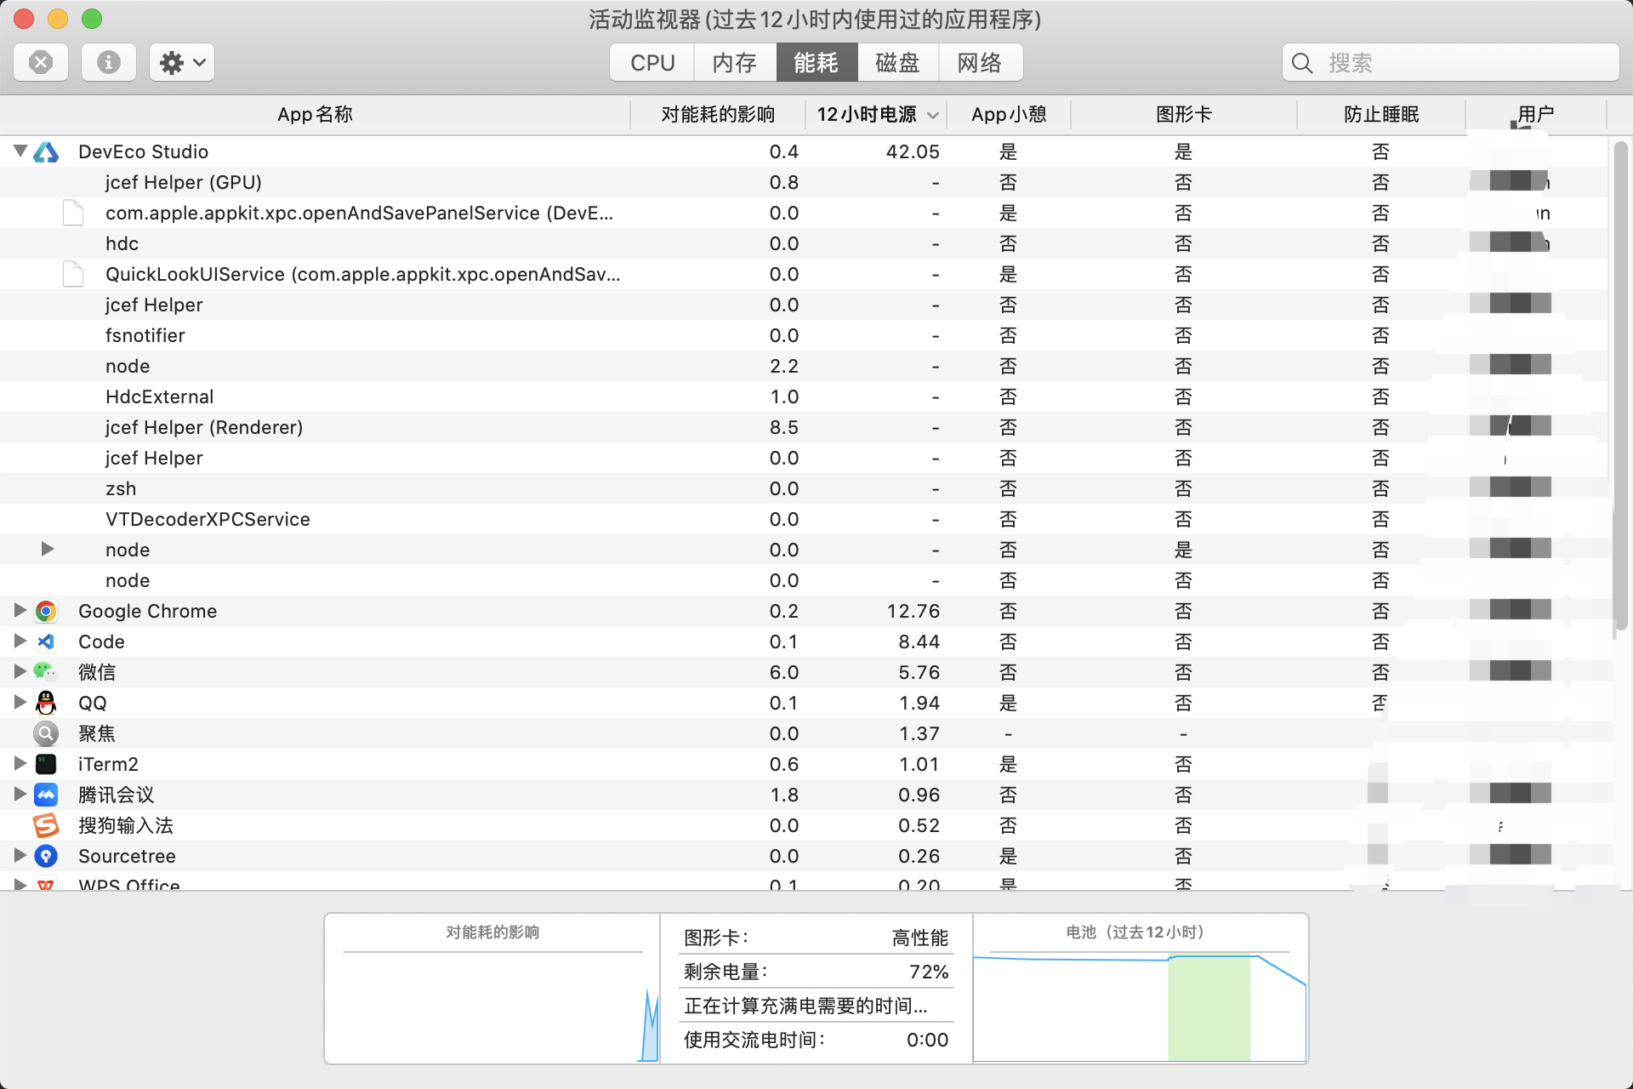Click the Spotlight (聚焦) magnifier icon
The image size is (1633, 1089).
(x=46, y=733)
